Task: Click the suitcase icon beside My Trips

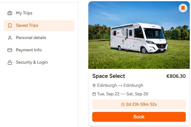Action: (x=10, y=13)
